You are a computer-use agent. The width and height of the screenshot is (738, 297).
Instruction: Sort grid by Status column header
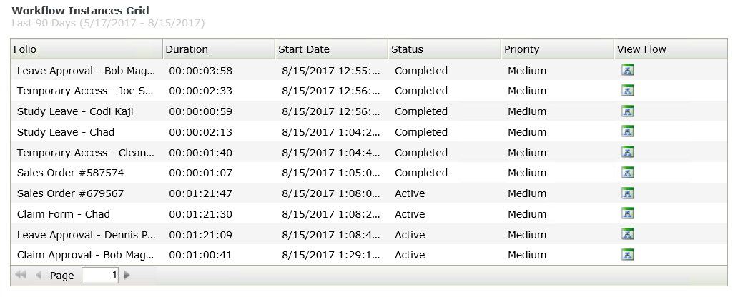click(443, 49)
